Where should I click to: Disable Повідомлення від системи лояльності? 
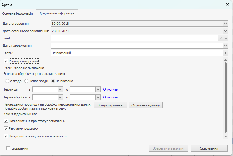coord(6,136)
